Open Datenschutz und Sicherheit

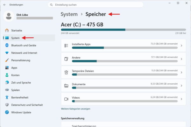(29, 105)
